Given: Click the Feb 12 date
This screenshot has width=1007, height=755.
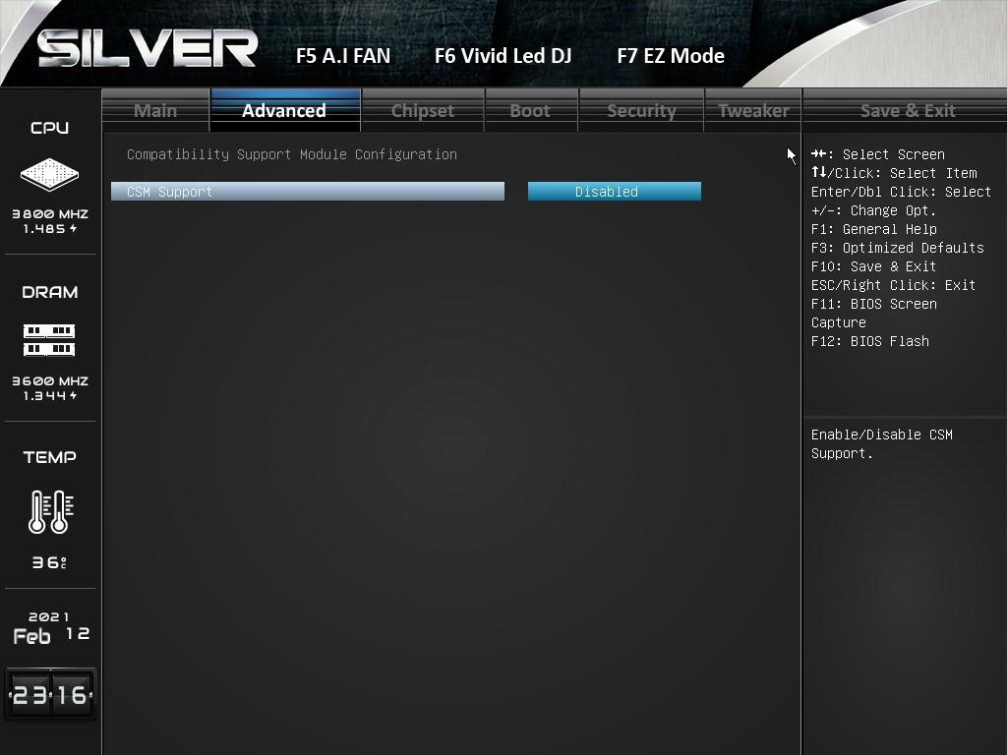Looking at the screenshot, I should [51, 635].
